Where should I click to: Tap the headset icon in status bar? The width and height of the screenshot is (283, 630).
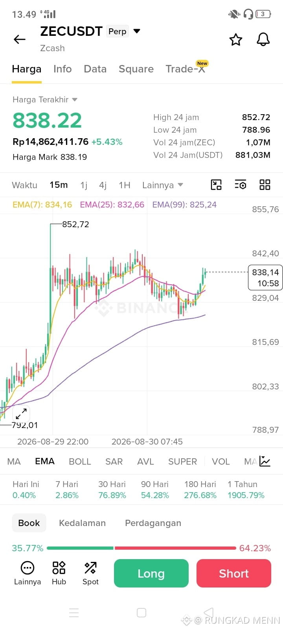(x=248, y=14)
